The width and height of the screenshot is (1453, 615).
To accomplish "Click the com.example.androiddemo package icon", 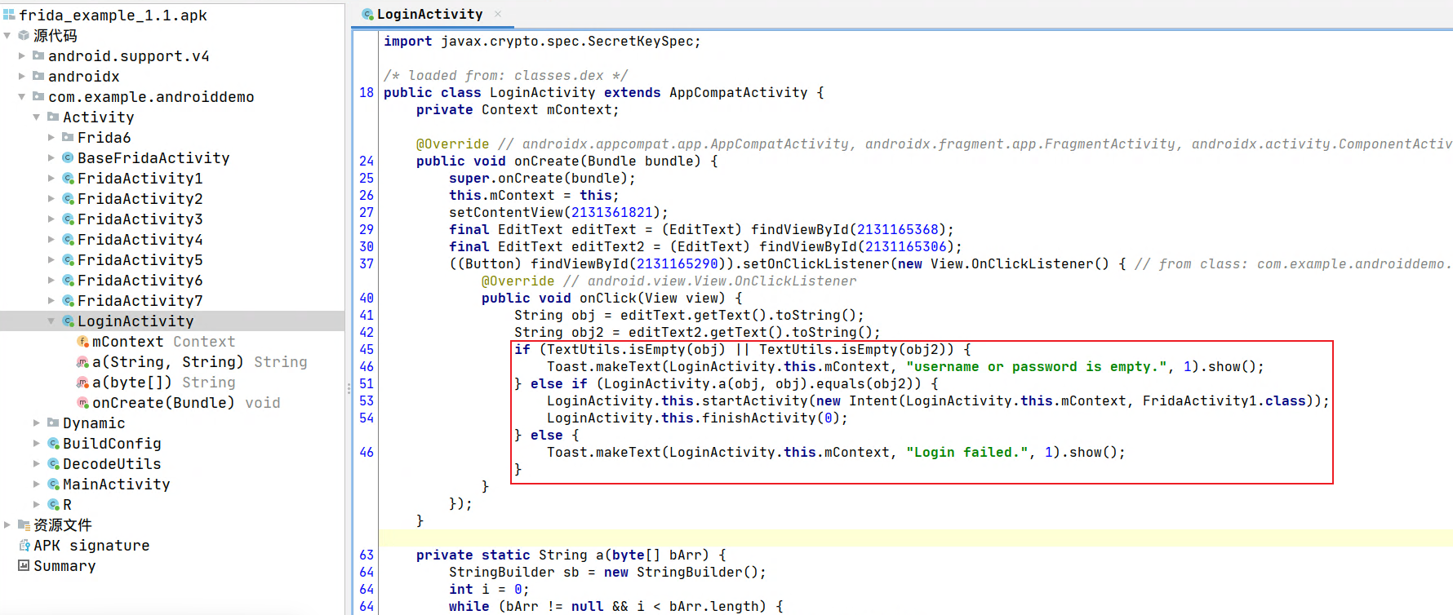I will tap(38, 96).
